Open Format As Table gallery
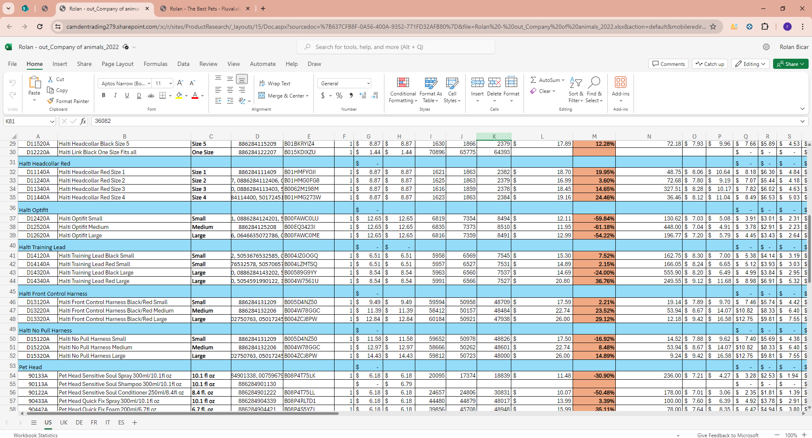The width and height of the screenshot is (812, 438). (431, 90)
